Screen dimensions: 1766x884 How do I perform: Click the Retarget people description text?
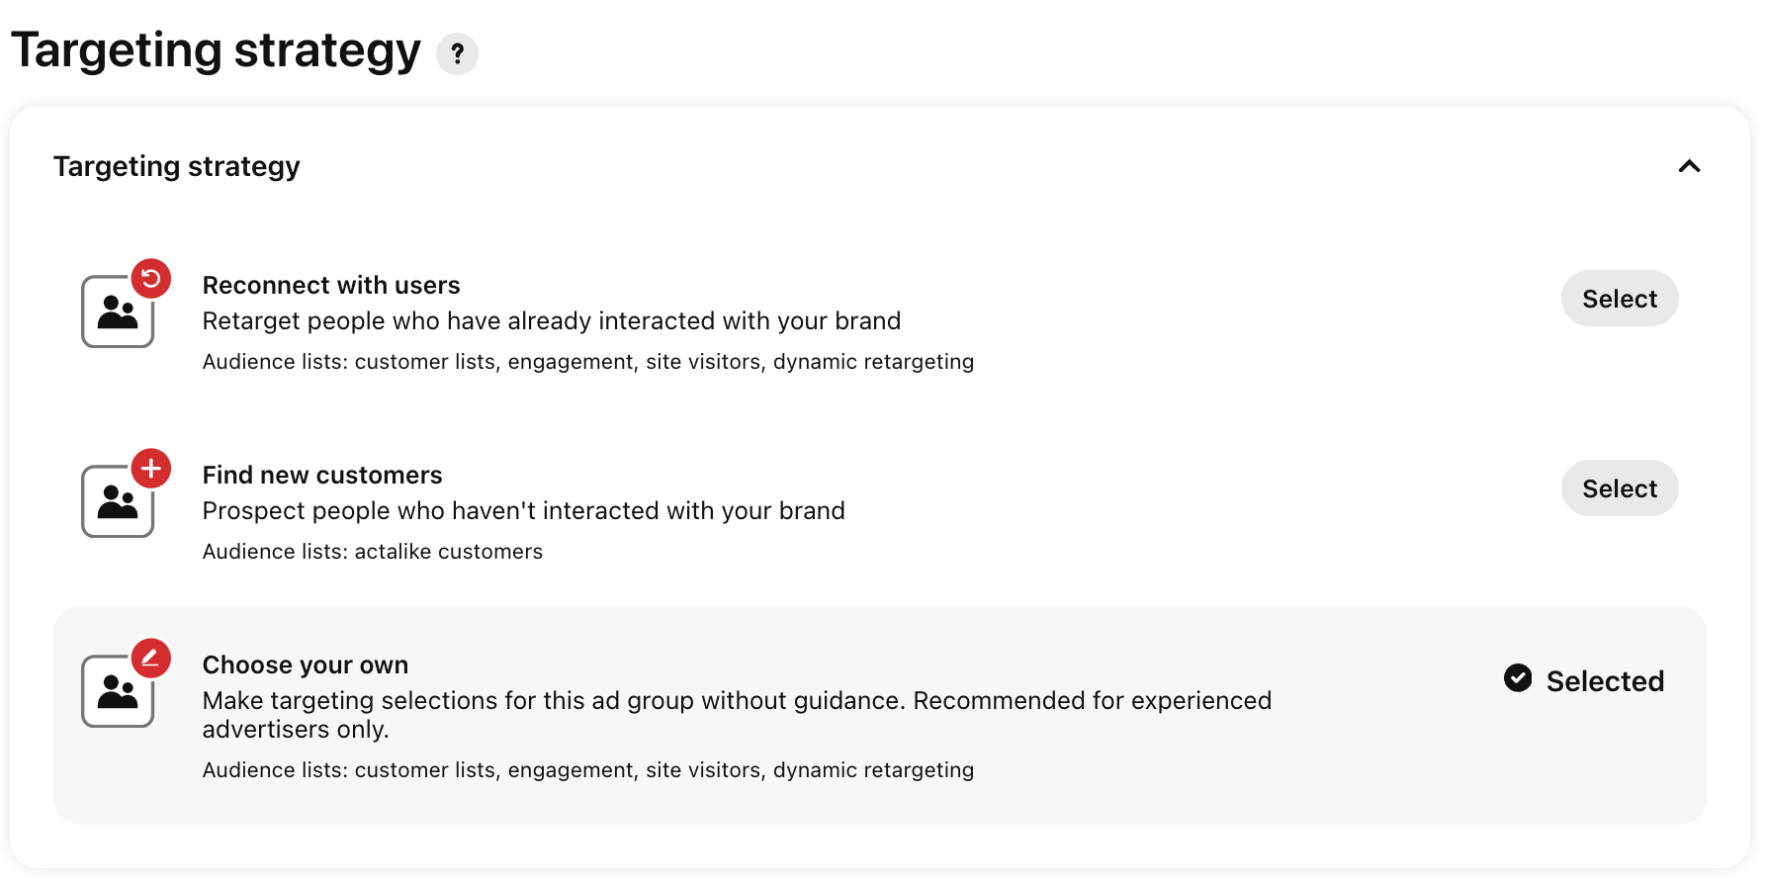[552, 321]
